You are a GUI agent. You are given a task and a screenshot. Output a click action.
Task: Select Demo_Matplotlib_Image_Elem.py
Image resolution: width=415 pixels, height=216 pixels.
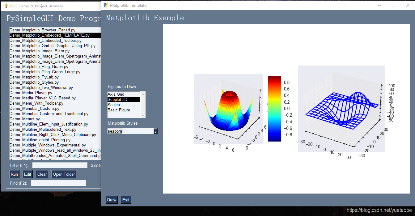[x=55, y=51]
